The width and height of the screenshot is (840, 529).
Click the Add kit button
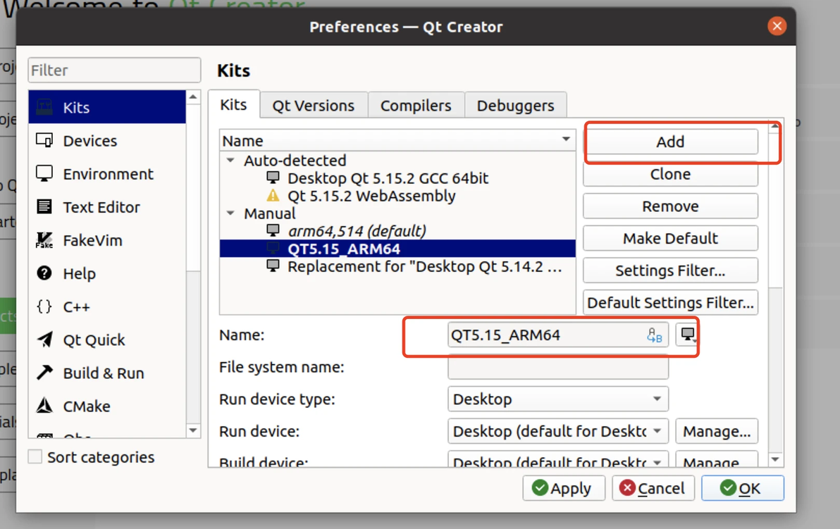point(670,142)
